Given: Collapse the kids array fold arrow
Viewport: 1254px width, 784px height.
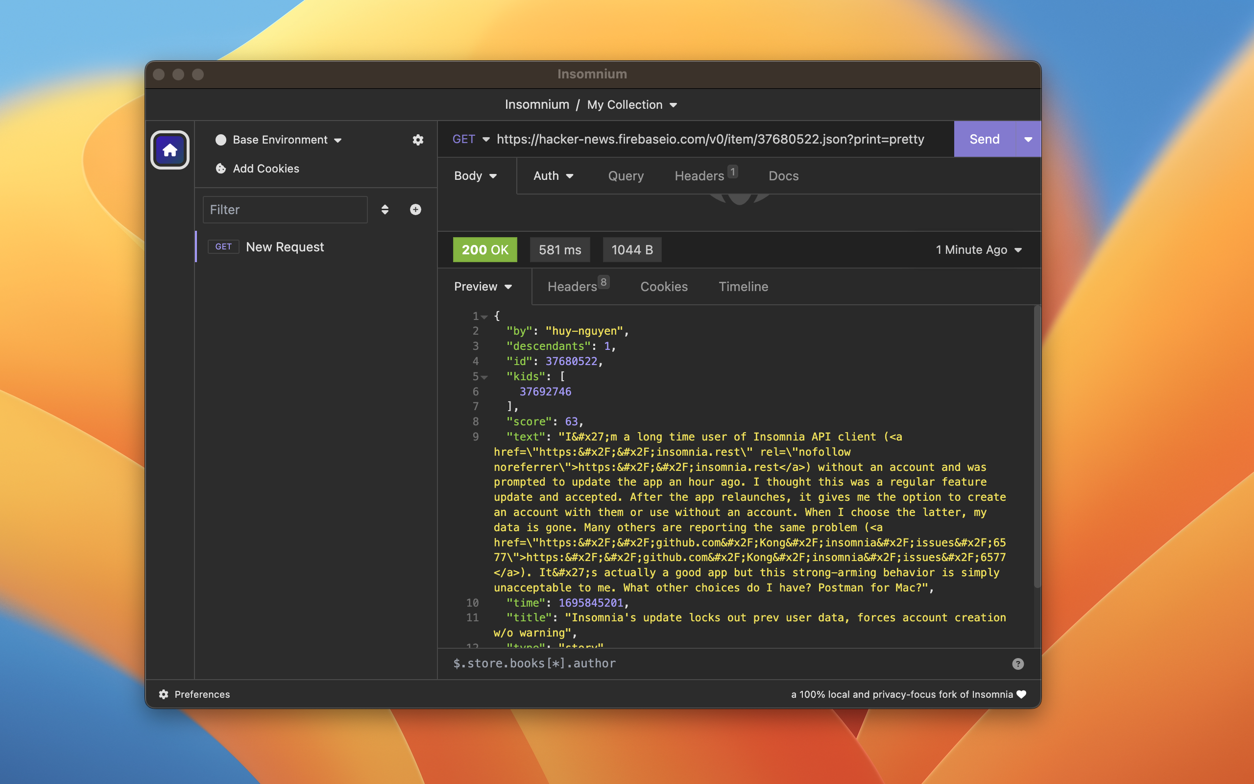Looking at the screenshot, I should coord(484,377).
